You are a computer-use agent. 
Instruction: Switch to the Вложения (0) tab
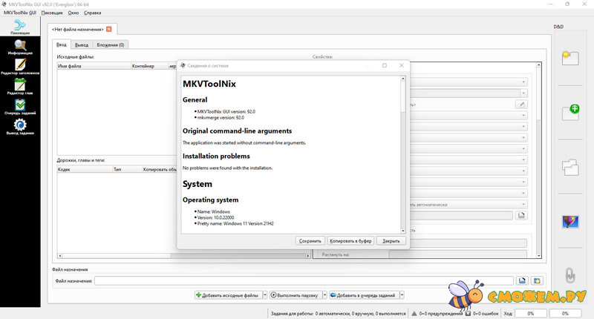[110, 45]
